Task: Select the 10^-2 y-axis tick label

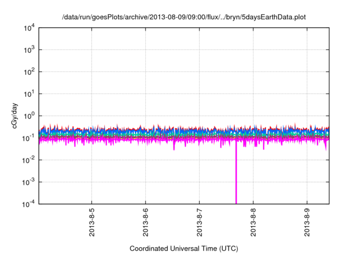Action: click(x=28, y=160)
